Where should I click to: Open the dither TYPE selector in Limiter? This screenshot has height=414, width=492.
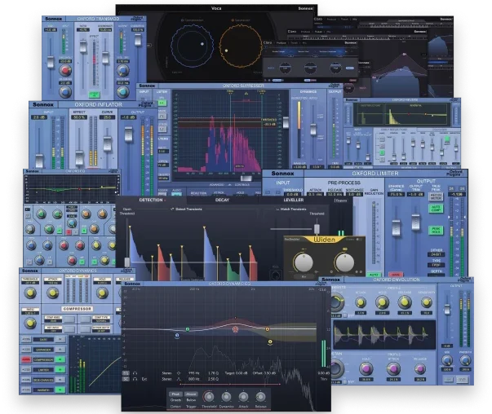(x=436, y=265)
